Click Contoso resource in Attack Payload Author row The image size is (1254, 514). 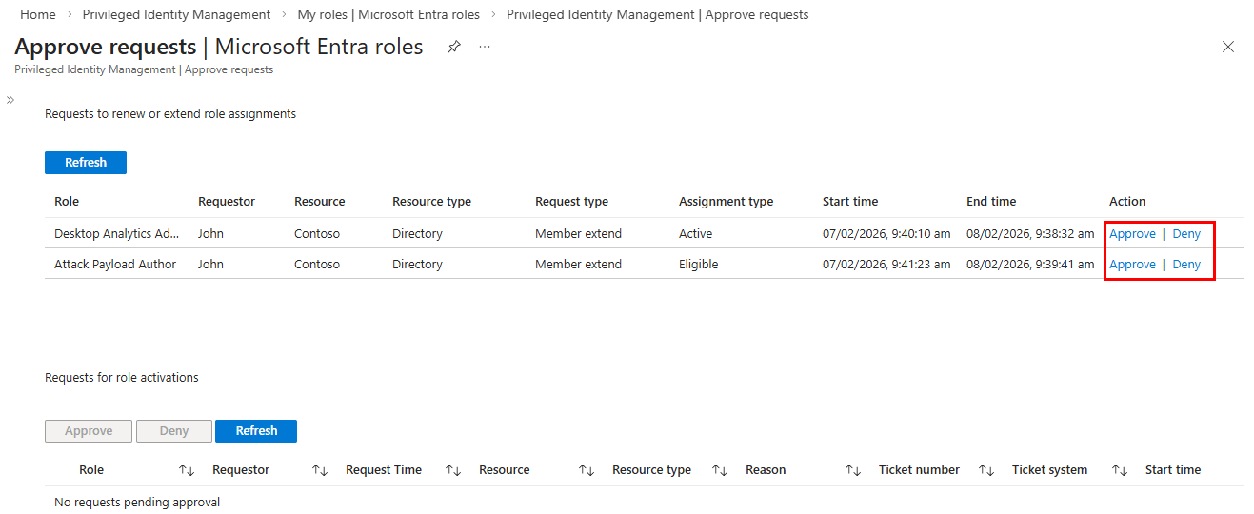(x=317, y=265)
